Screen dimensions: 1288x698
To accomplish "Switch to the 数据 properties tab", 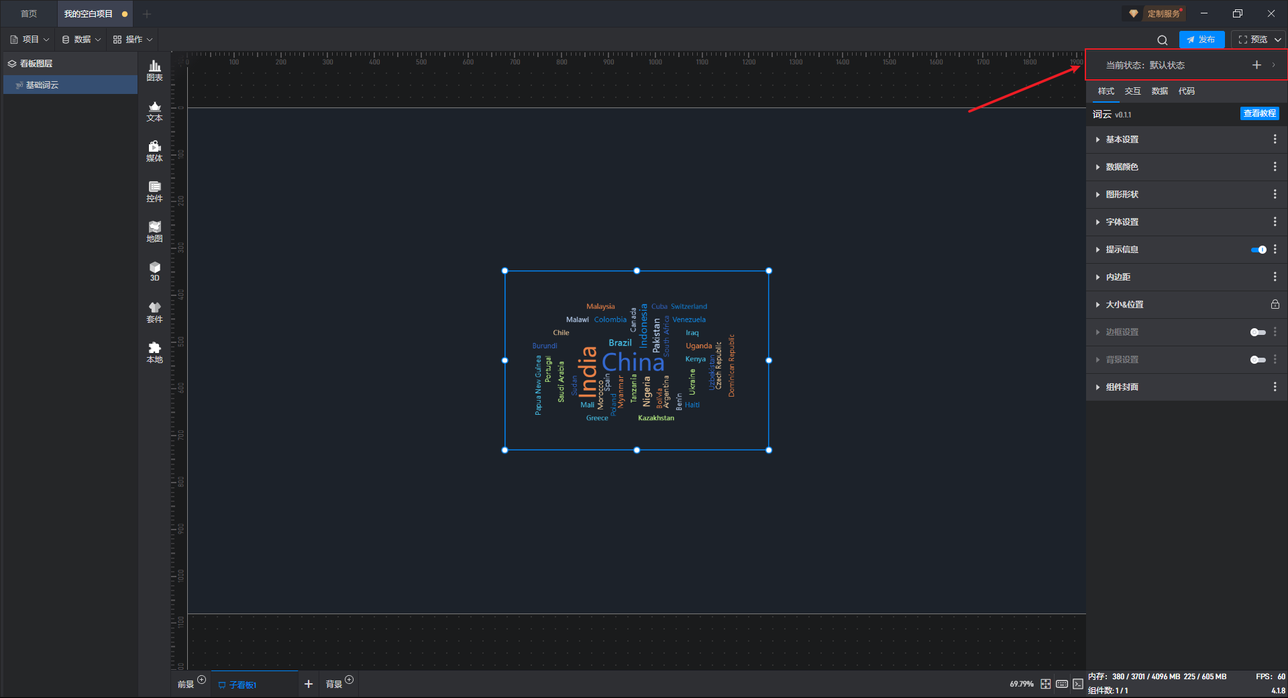I will [x=1159, y=91].
